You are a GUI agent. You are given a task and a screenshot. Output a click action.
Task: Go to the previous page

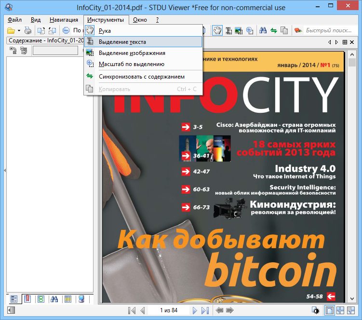(x=143, y=310)
